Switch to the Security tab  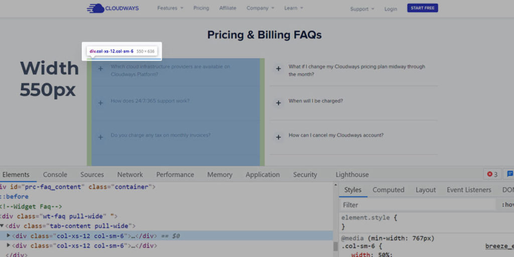point(305,175)
